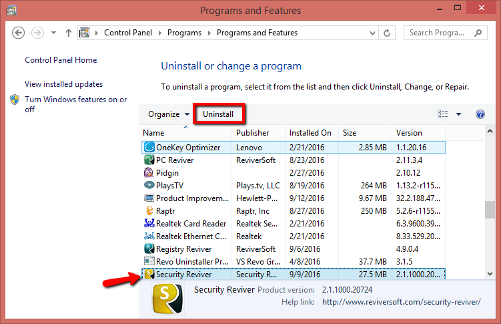Open the more view options dropdown arrow
The height and width of the screenshot is (324, 501).
[458, 114]
